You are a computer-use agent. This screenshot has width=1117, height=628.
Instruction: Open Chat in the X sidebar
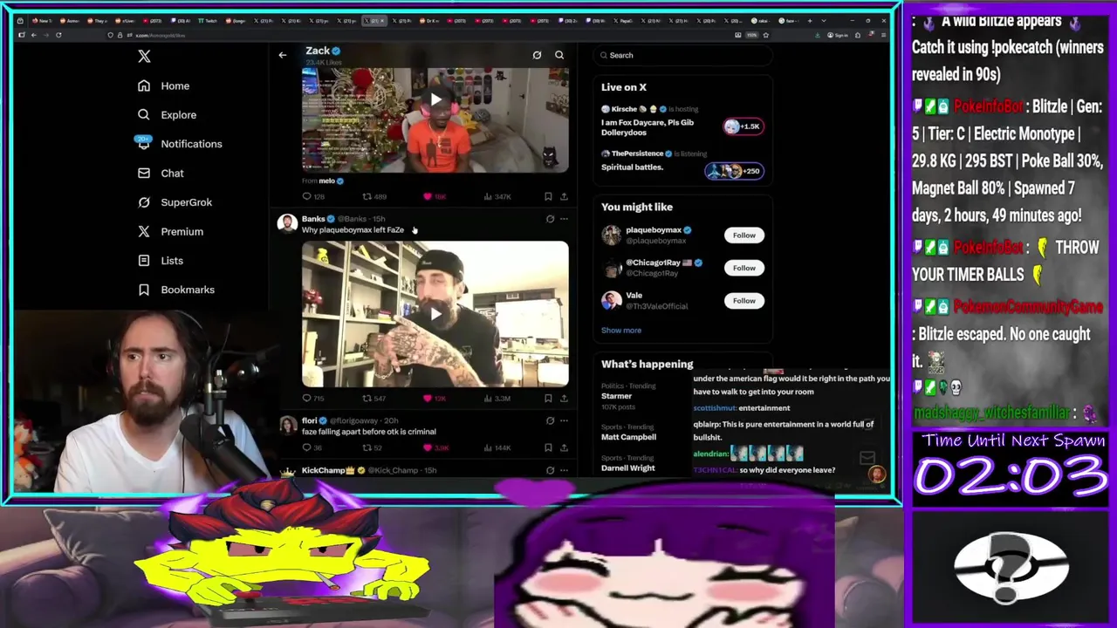pos(161,173)
